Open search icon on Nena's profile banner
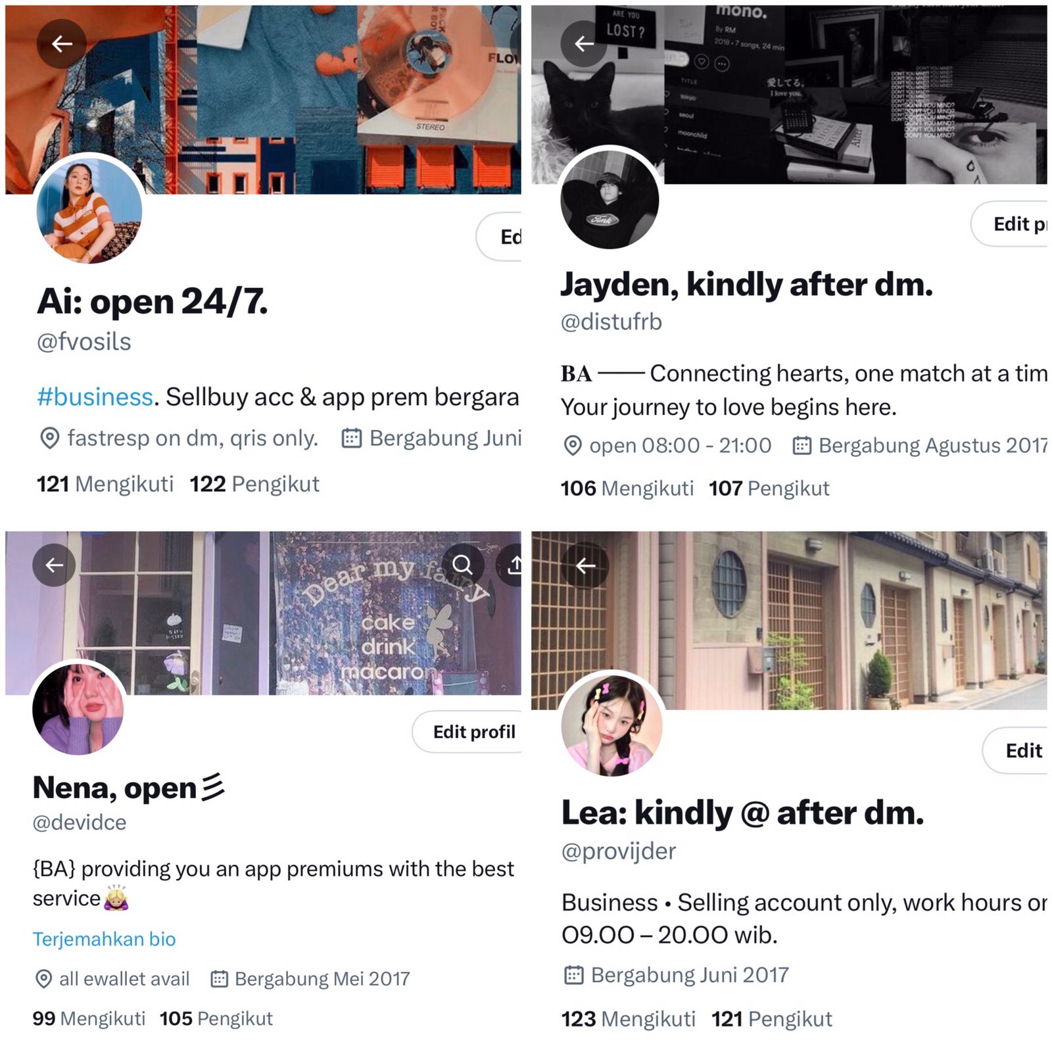1052x1052 pixels. click(463, 565)
